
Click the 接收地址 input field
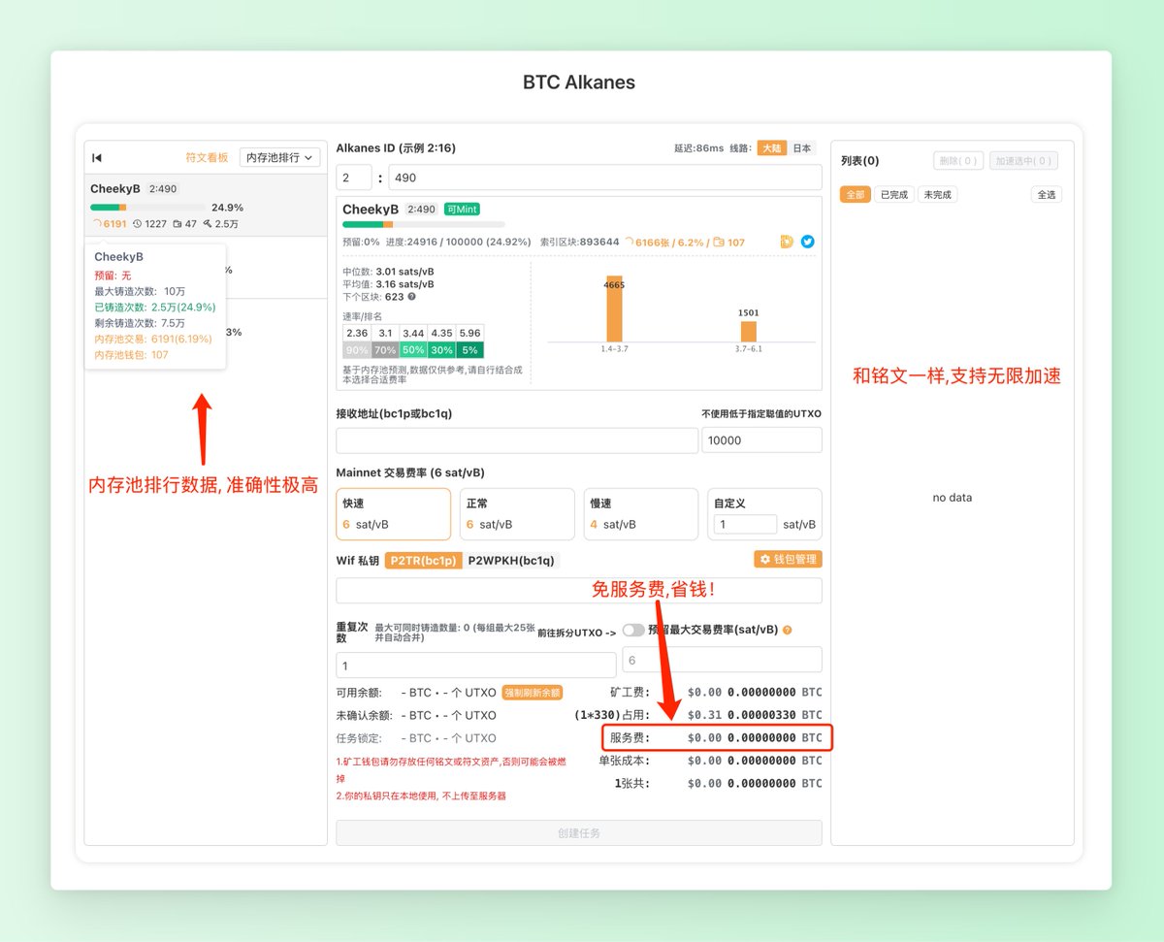click(517, 439)
